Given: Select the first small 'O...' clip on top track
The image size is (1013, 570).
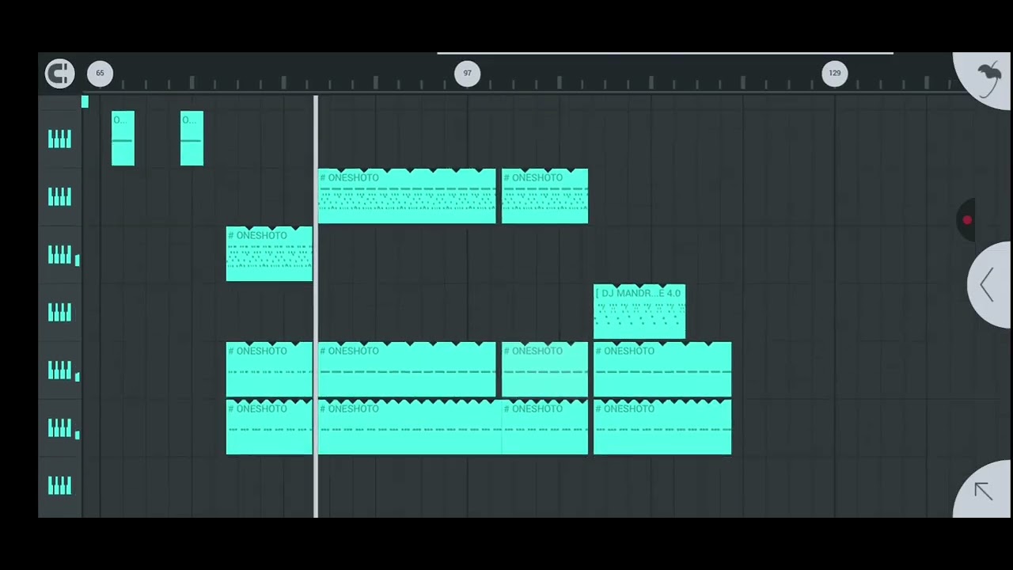Looking at the screenshot, I should pos(123,139).
